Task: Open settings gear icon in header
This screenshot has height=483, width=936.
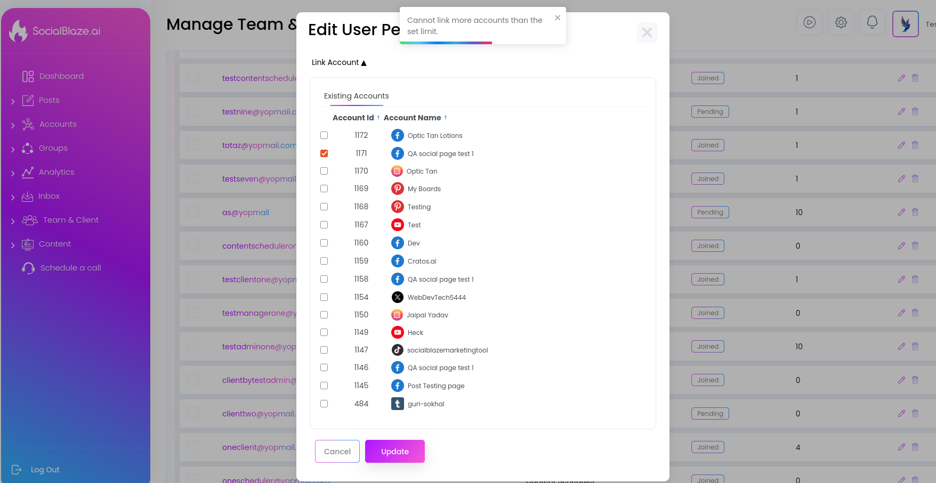Action: pyautogui.click(x=841, y=23)
